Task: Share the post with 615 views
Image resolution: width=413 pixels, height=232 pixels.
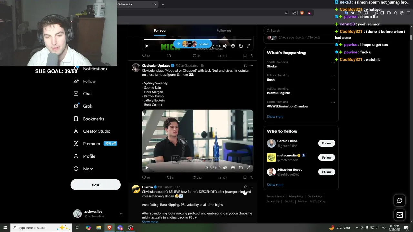Action: click(x=251, y=56)
